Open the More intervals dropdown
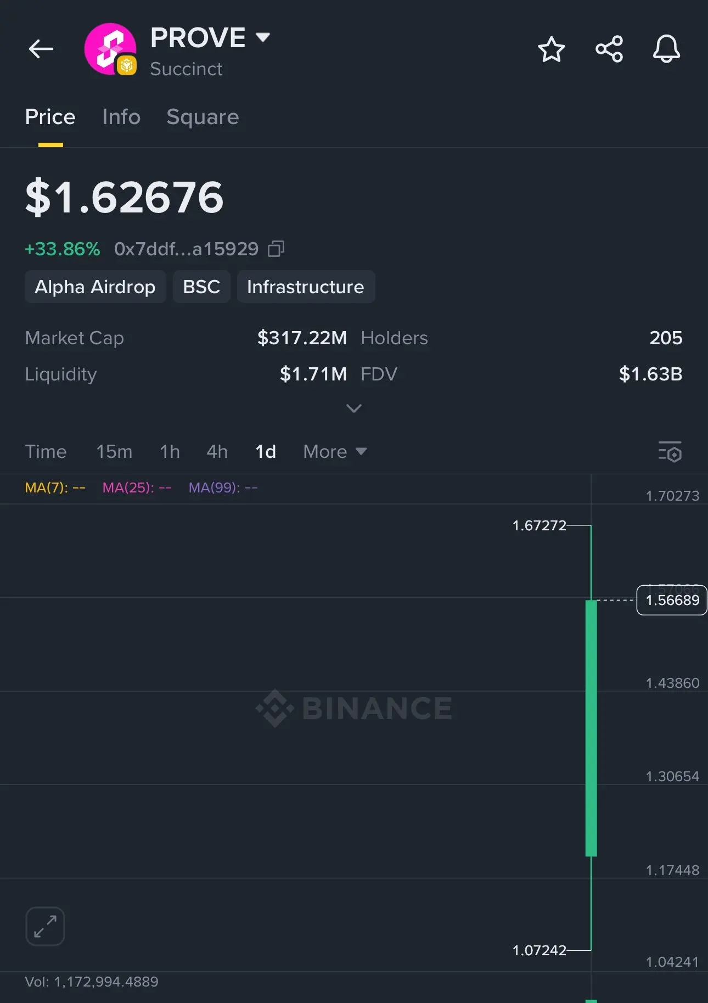Image resolution: width=708 pixels, height=1003 pixels. 334,452
